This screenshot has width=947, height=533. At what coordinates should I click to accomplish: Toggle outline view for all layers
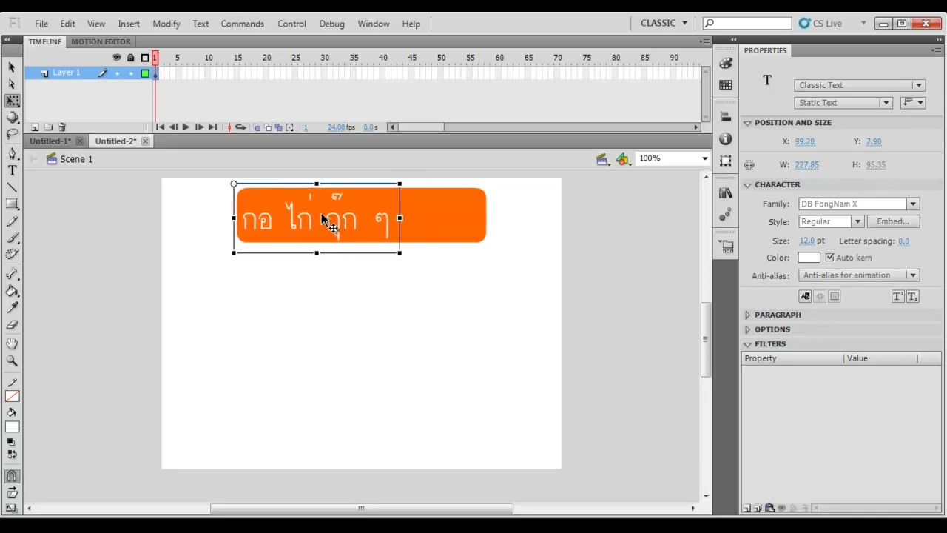(145, 58)
